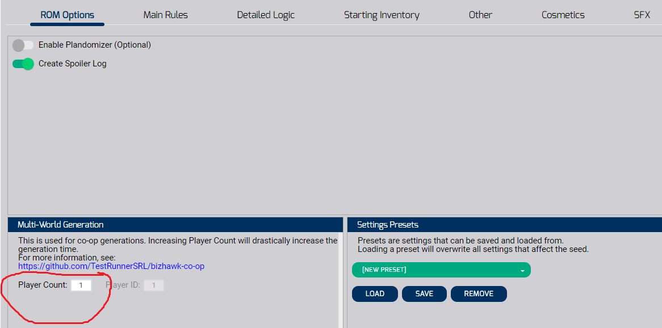The image size is (662, 328).
Task: Click the SAVE preset button
Action: coord(424,294)
